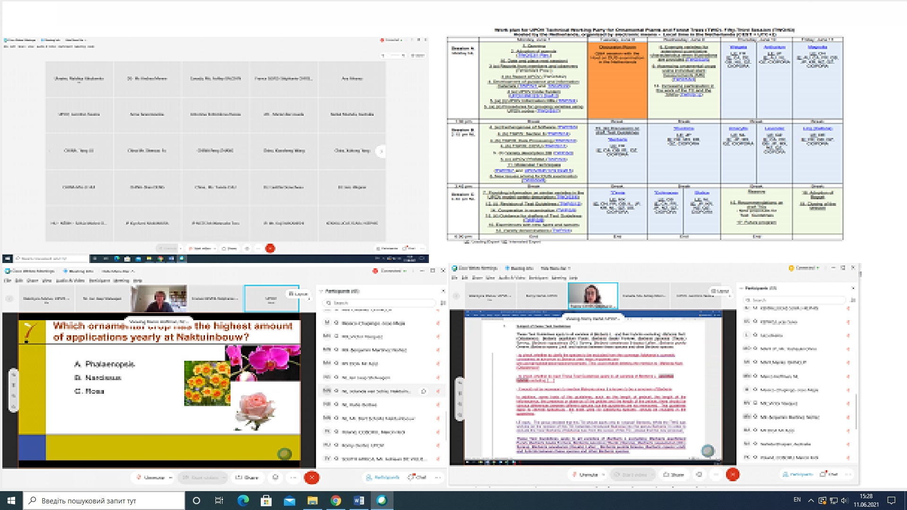Click the Windows taskbar search box
This screenshot has height=510, width=907.
click(x=104, y=501)
